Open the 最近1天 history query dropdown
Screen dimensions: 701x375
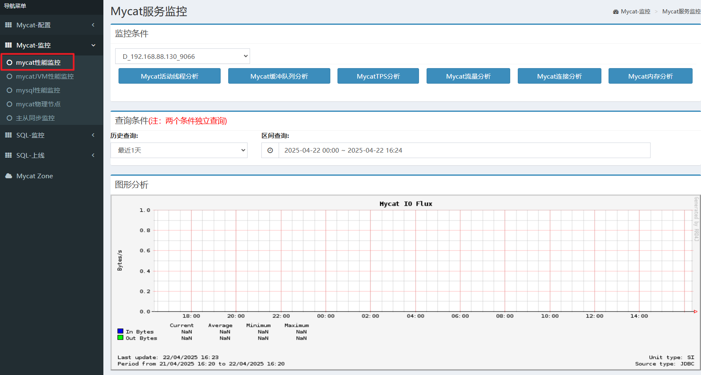(x=179, y=151)
